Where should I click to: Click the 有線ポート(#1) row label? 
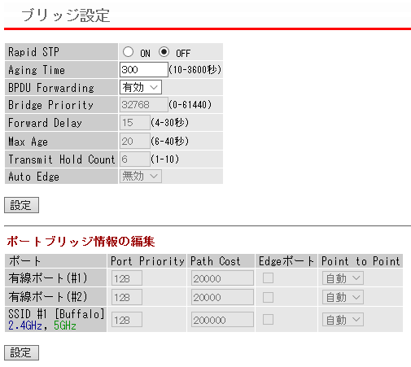[x=48, y=278]
